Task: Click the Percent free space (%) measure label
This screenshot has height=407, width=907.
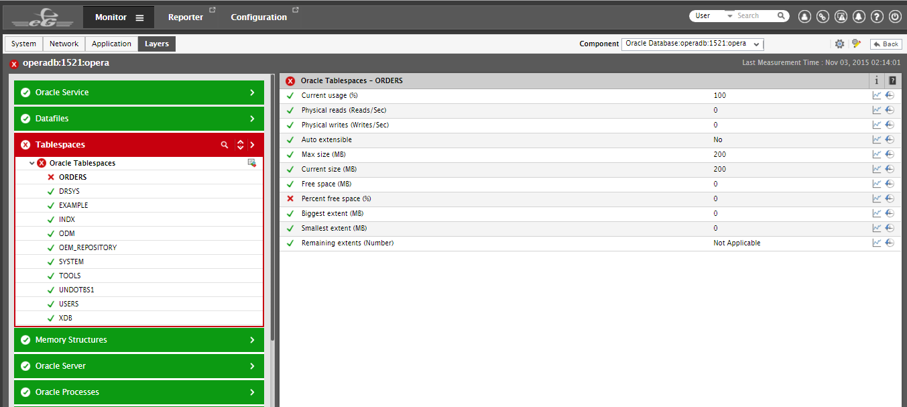Action: click(336, 198)
